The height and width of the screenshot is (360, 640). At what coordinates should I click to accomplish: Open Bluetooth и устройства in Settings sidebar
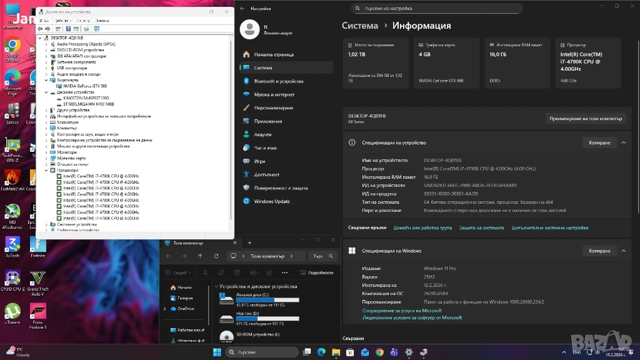tap(278, 81)
